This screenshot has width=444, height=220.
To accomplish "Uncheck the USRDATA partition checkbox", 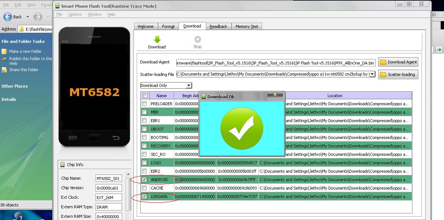I will click(145, 197).
